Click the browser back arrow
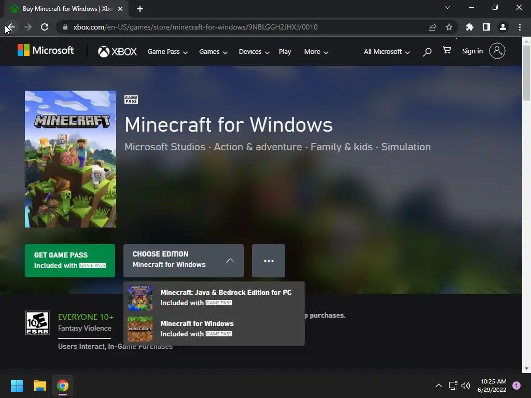The height and width of the screenshot is (398, 531). click(x=10, y=27)
